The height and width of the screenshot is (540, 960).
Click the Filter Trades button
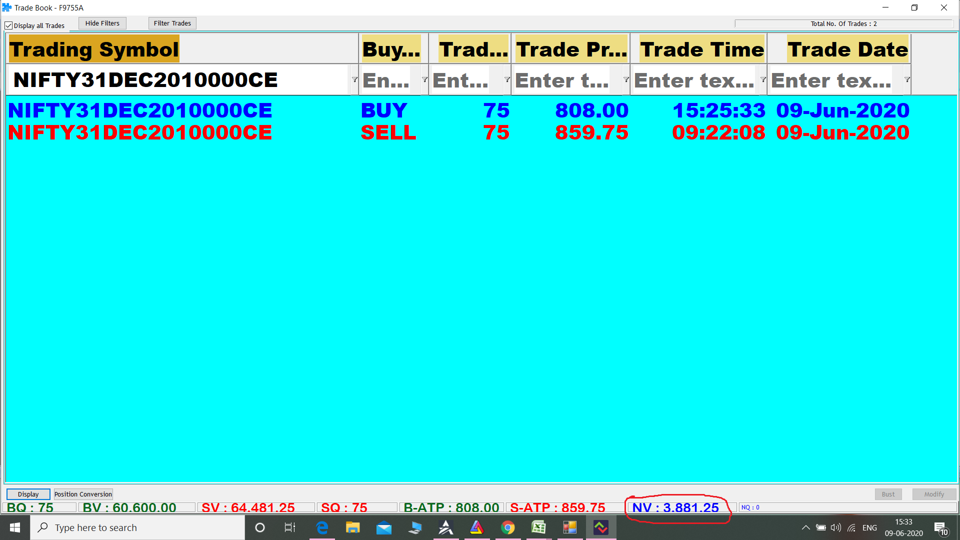coord(172,23)
